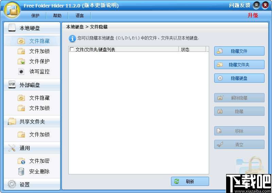Click the hidden-eye folder icon under 外部磁盘

click(21, 98)
